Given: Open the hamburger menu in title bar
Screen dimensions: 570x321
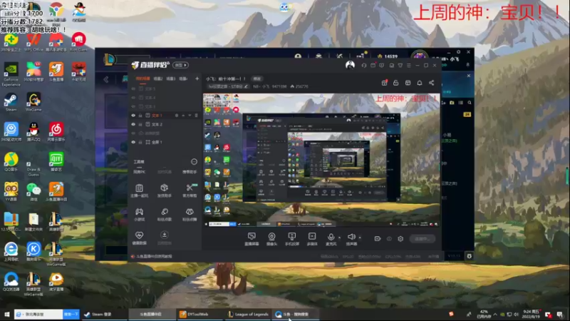Looking at the screenshot, I should 409,66.
